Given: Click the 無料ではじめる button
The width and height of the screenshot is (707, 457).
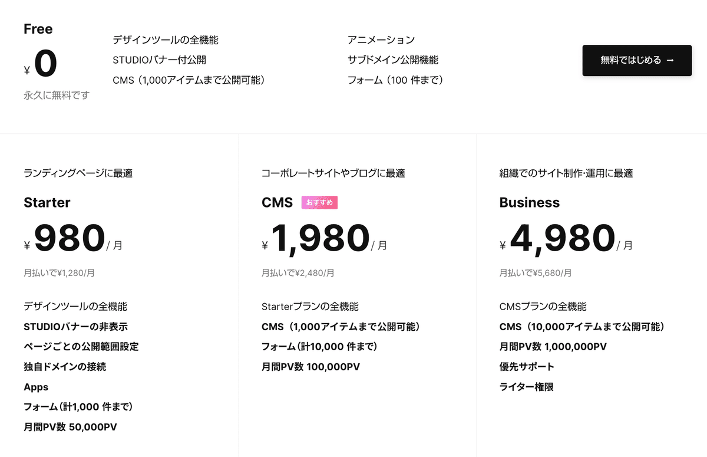Looking at the screenshot, I should tap(637, 60).
